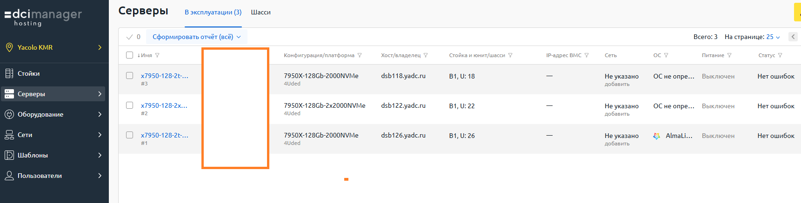Click добавить network for dsb118.yadc.ru
801x203 pixels.
[x=617, y=84]
